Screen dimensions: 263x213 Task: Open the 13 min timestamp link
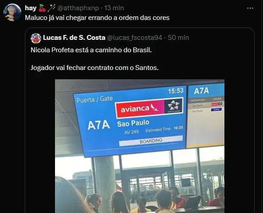click(114, 8)
